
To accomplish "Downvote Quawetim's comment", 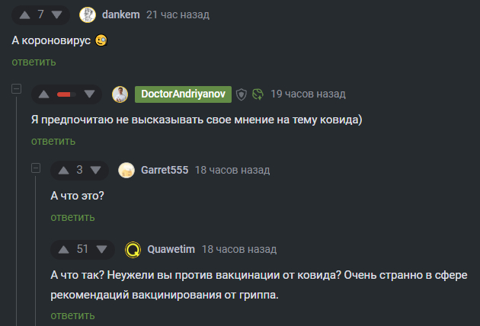I will click(103, 249).
